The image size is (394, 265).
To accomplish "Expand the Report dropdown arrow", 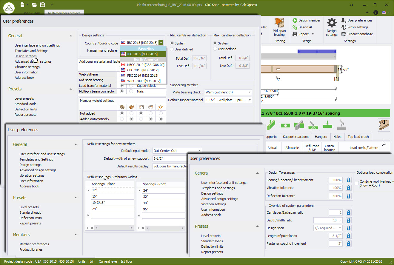I will click(x=313, y=34).
